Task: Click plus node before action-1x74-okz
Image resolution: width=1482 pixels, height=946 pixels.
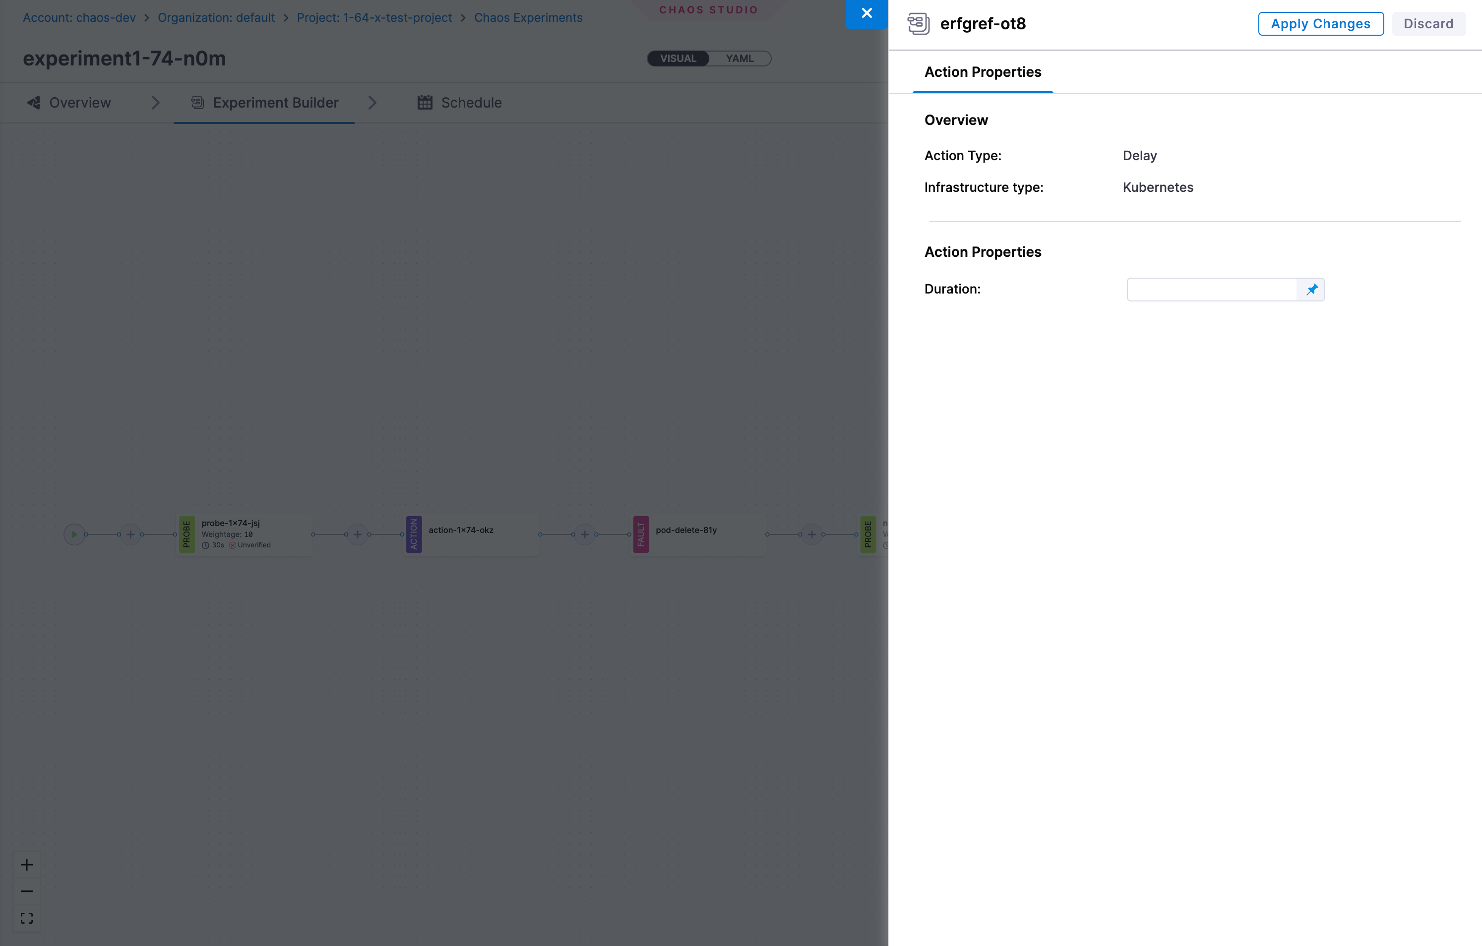Action: tap(358, 534)
